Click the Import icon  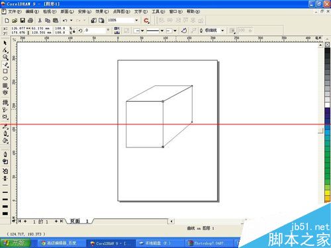[93, 21]
